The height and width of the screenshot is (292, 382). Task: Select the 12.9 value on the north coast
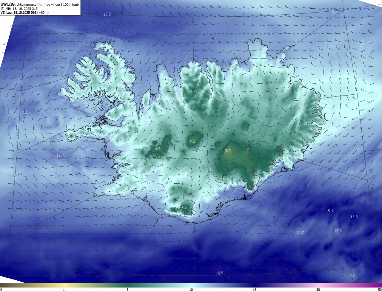coord(222,66)
